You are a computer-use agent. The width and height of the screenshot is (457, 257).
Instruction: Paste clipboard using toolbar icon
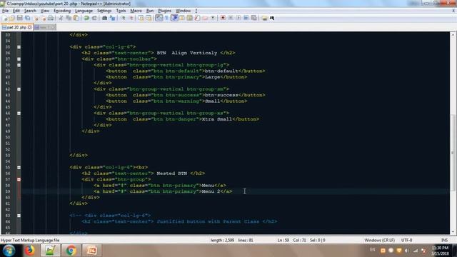coord(76,18)
